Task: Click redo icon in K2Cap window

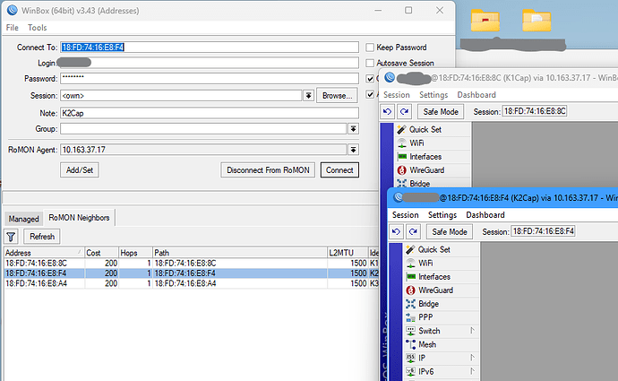Action: pos(413,231)
